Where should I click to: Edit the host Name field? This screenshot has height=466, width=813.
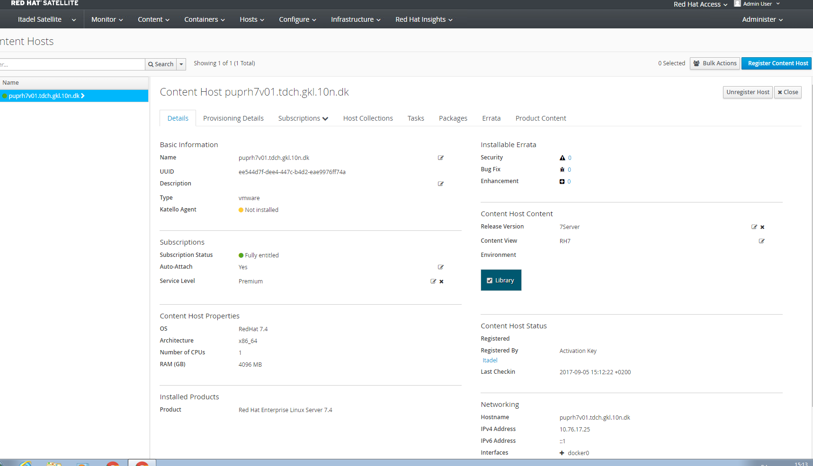441,158
